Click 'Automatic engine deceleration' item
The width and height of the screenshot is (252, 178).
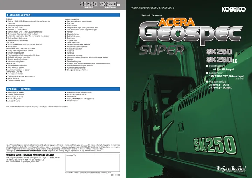point(19,26)
